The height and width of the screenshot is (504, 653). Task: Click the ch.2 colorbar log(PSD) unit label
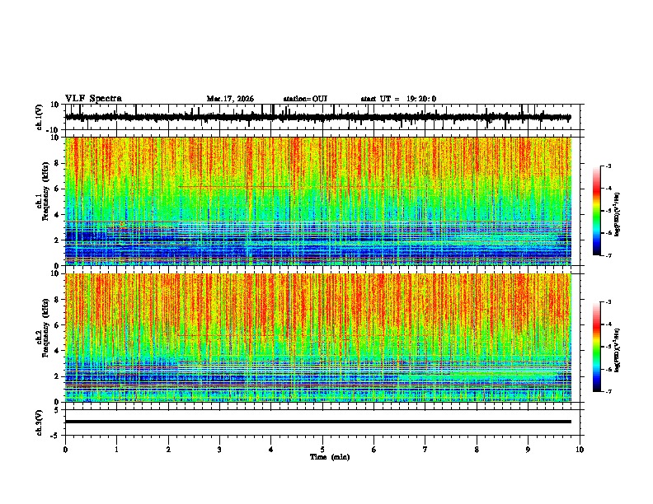point(618,350)
